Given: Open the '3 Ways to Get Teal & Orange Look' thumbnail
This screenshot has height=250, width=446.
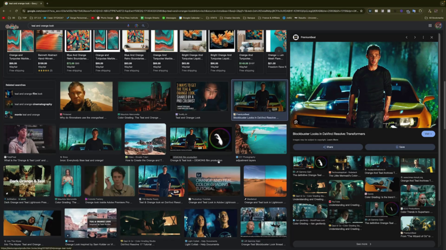Looking at the screenshot, I should pyautogui.click(x=202, y=97).
